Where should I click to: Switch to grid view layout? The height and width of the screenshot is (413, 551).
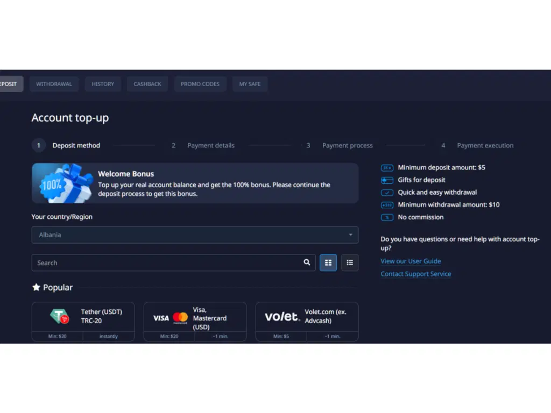coord(328,262)
